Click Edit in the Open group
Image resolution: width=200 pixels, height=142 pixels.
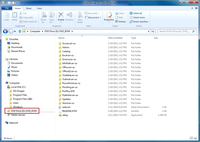coord(119,18)
